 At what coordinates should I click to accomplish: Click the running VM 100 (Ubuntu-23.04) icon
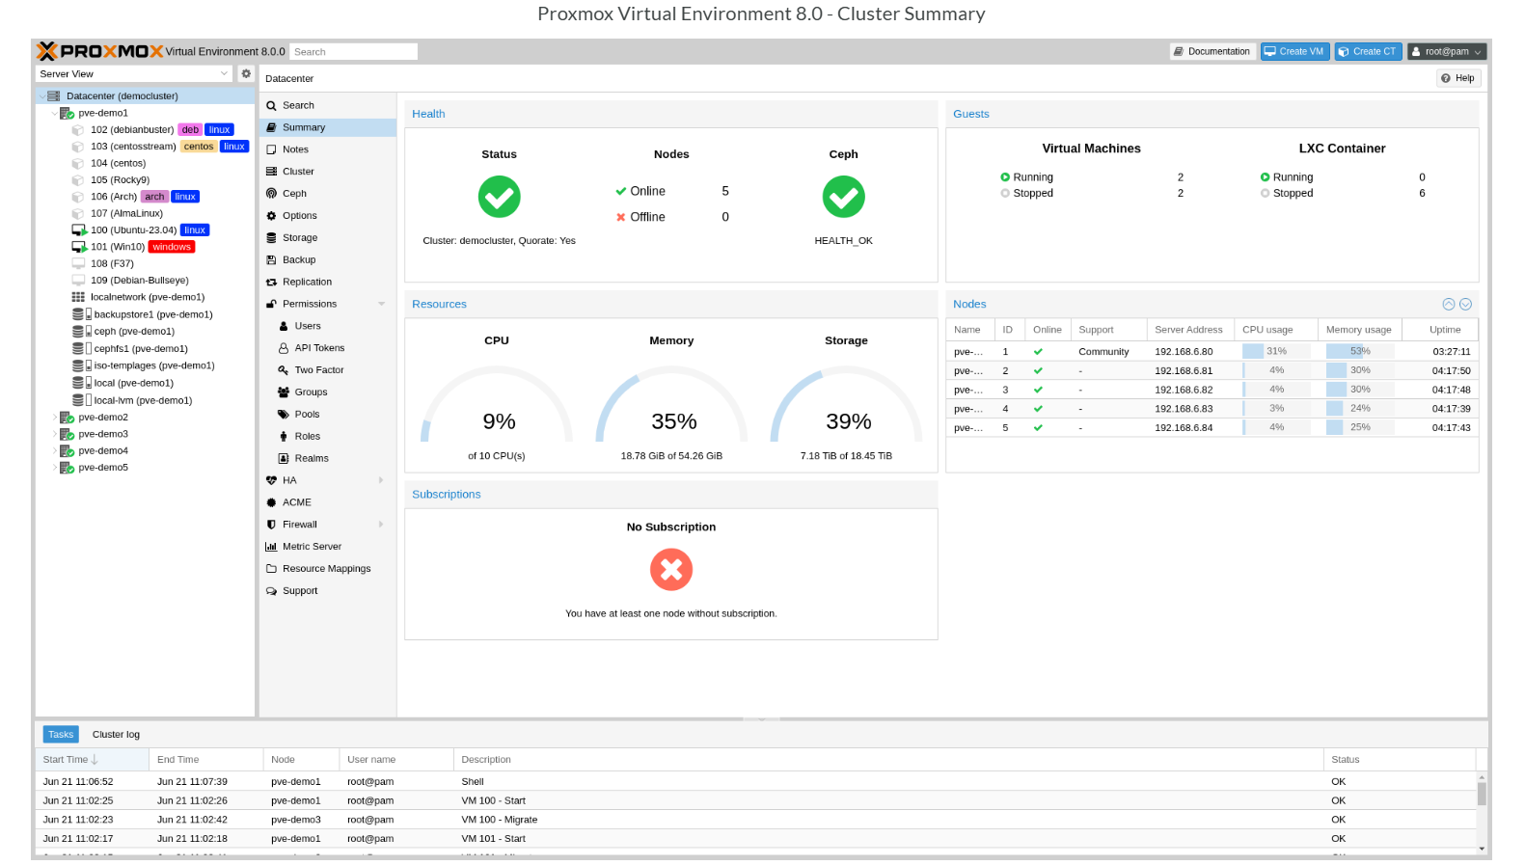(79, 230)
